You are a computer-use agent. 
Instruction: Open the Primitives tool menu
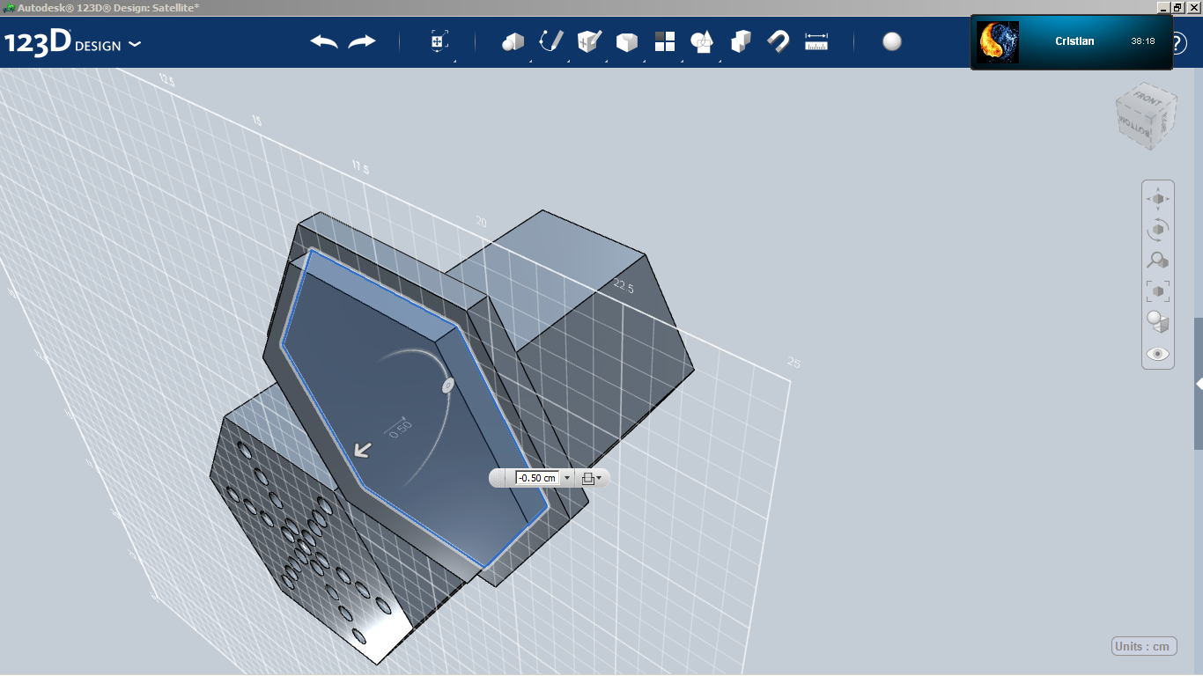[x=513, y=41]
